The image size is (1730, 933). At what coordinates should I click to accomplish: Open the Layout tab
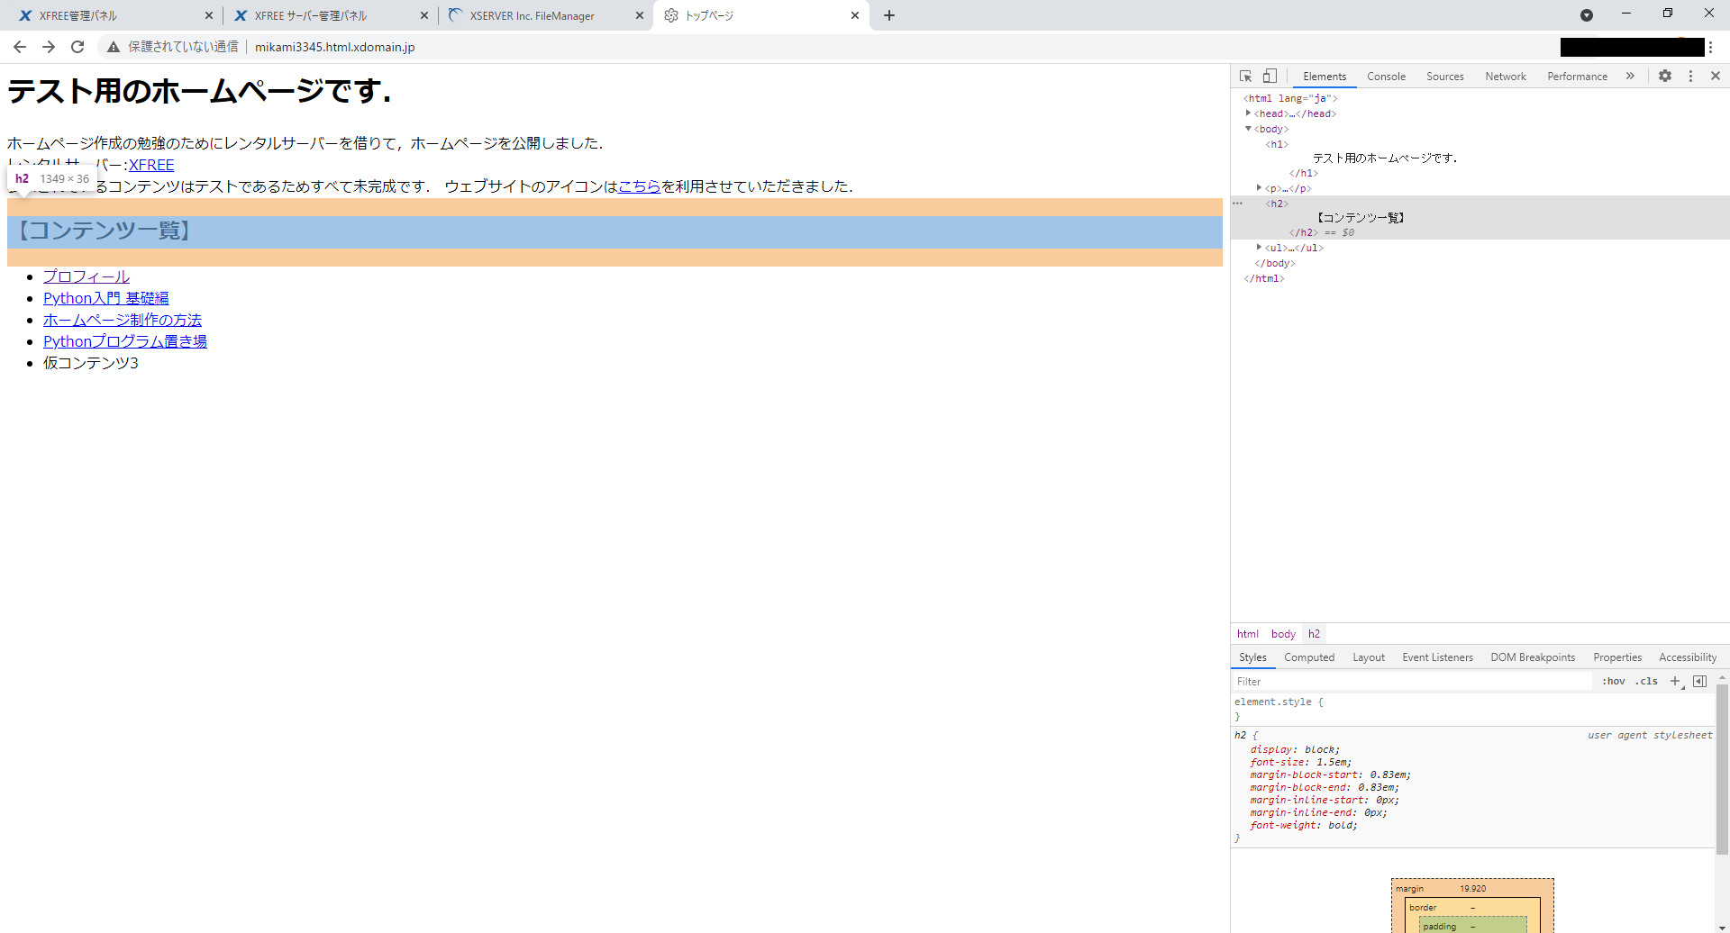tap(1369, 657)
